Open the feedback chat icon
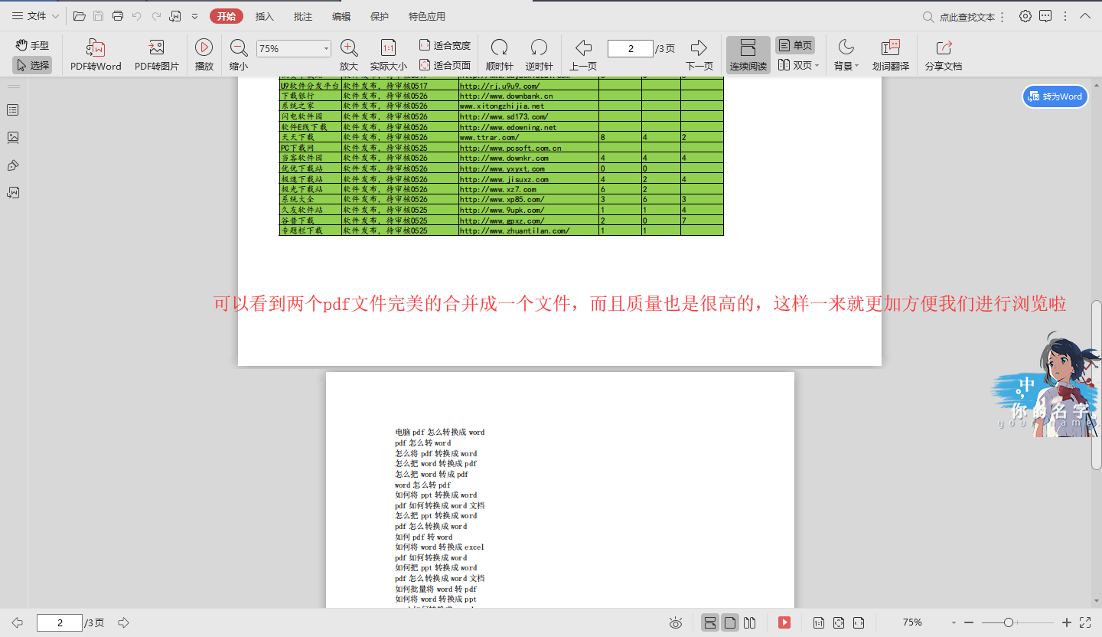Screen dimensions: 1102x637 1045,16
